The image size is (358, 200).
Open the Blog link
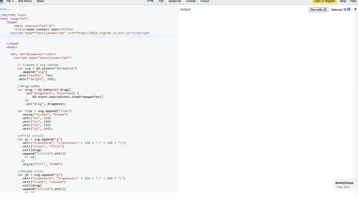point(343,1)
